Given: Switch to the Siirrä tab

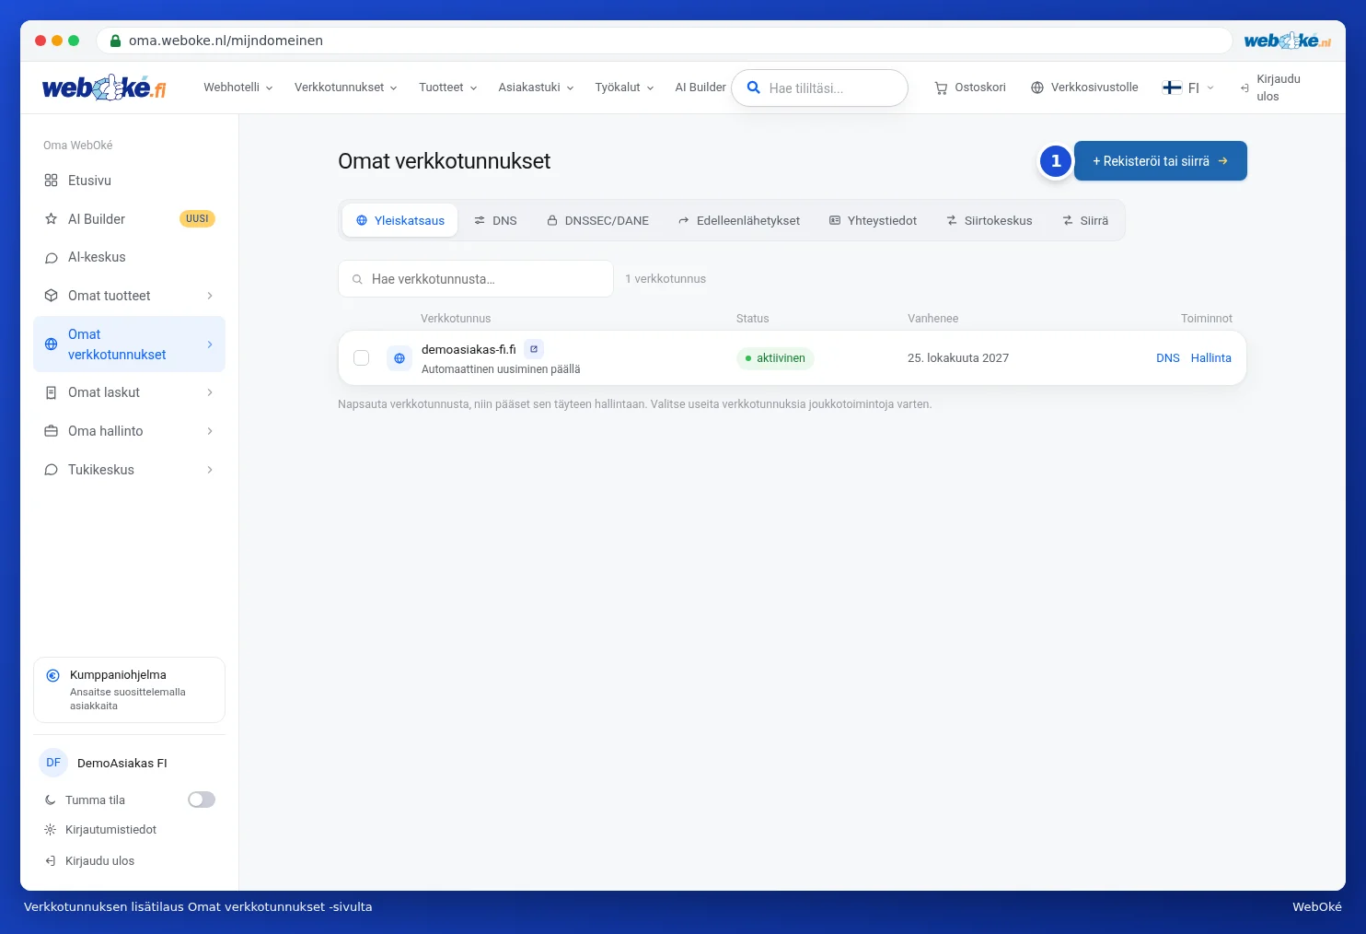Looking at the screenshot, I should [1085, 220].
